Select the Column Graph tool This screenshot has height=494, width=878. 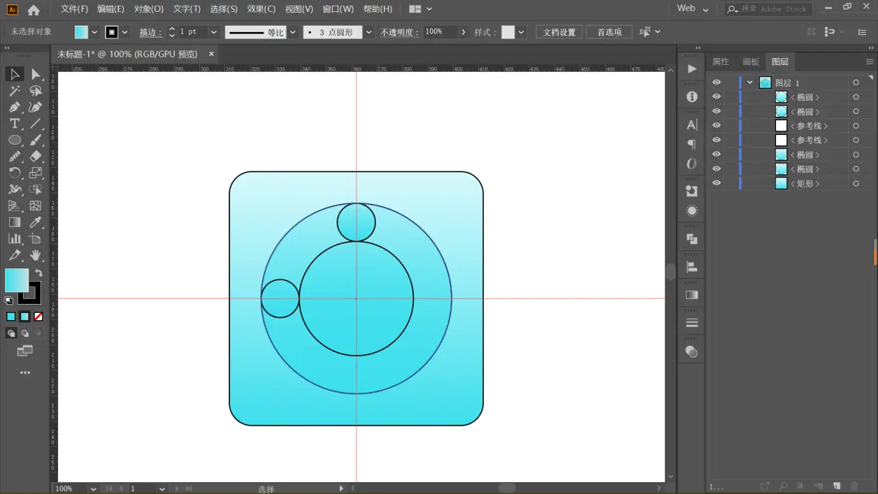pyautogui.click(x=15, y=239)
